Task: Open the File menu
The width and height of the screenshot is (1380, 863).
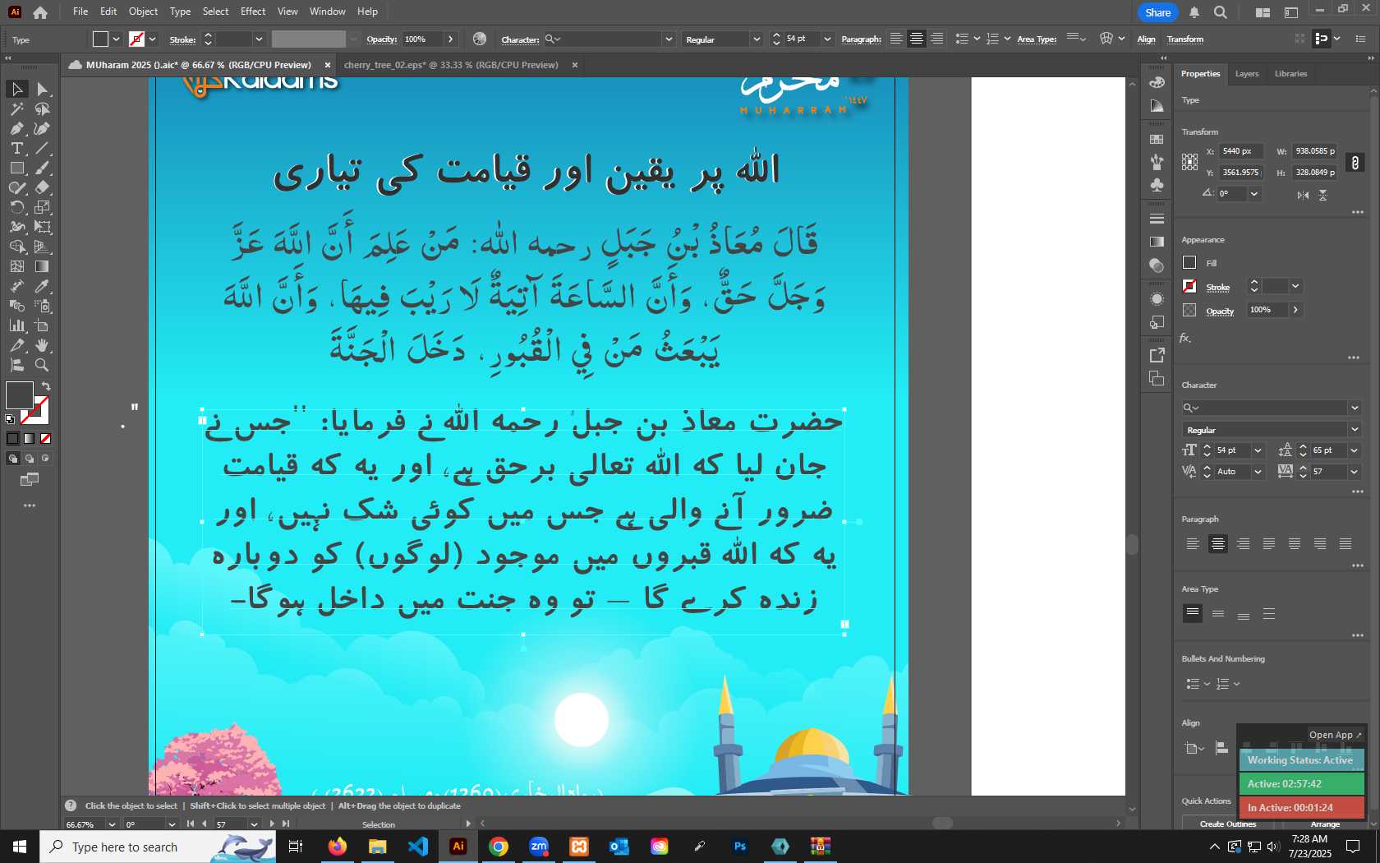Action: [x=80, y=12]
